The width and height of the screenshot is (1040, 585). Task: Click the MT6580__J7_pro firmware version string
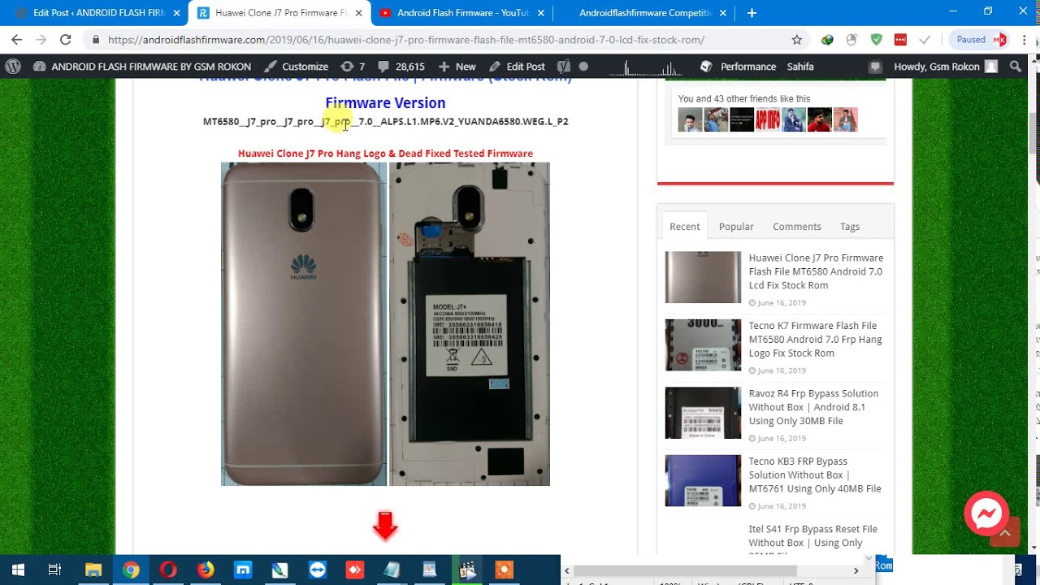coord(385,122)
